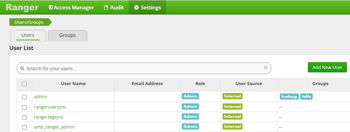Clear the user search with x icon
350x132 pixels.
coord(266,68)
